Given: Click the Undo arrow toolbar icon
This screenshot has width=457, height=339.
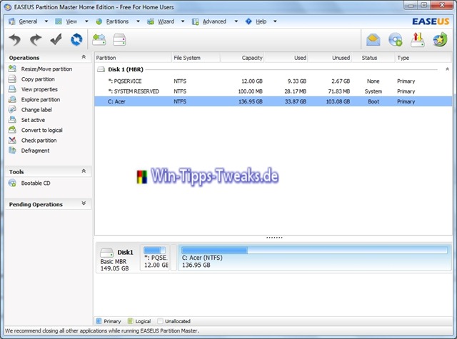Looking at the screenshot, I should coord(14,39).
